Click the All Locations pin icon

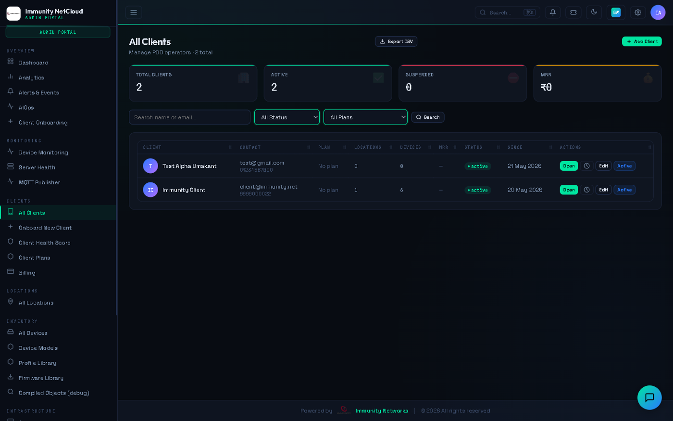pyautogui.click(x=11, y=302)
